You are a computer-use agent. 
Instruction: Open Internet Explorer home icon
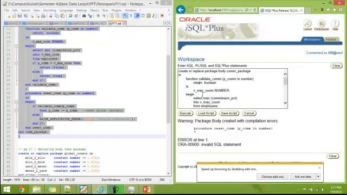(x=328, y=10)
